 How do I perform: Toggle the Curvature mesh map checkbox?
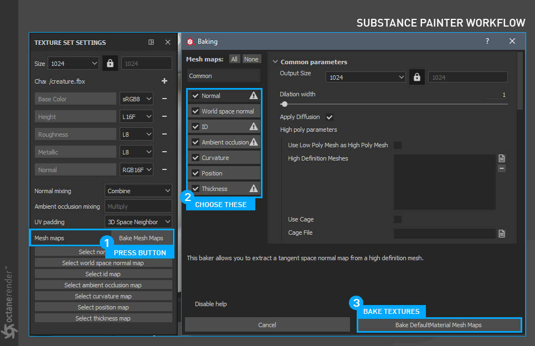click(x=196, y=158)
